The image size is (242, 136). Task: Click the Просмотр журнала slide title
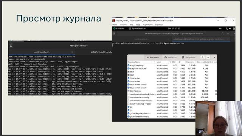tap(59, 19)
